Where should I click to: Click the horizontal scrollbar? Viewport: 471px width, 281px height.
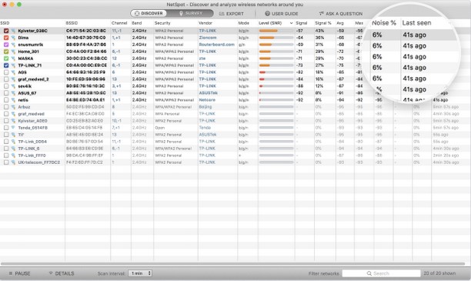click(232, 264)
